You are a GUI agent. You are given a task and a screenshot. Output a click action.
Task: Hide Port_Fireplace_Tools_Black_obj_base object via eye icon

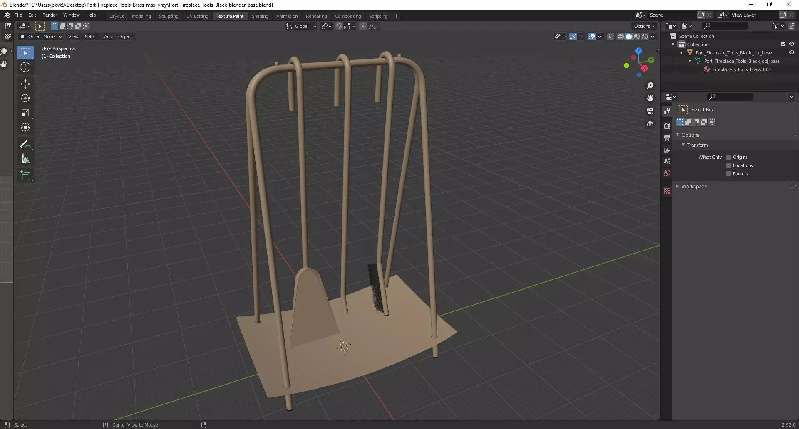point(792,52)
